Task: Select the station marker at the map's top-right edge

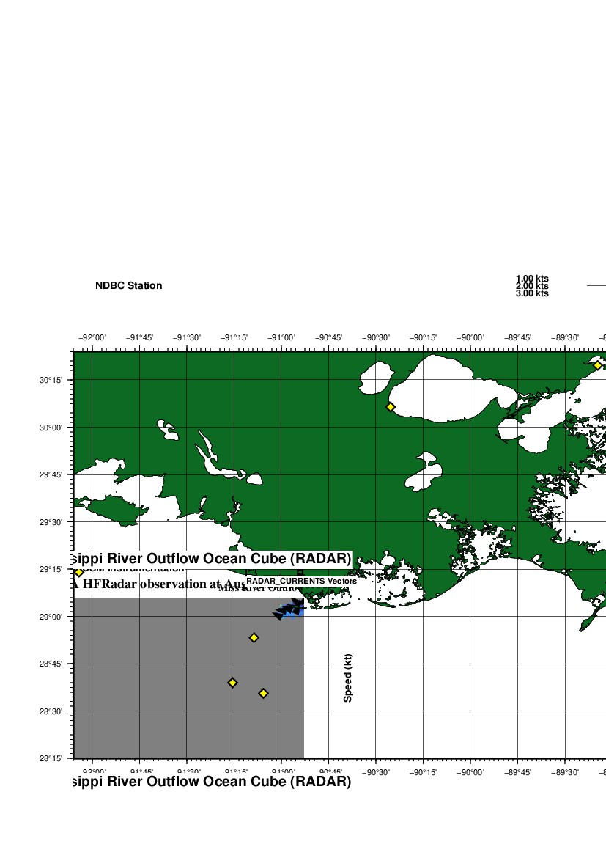Action: (x=598, y=365)
